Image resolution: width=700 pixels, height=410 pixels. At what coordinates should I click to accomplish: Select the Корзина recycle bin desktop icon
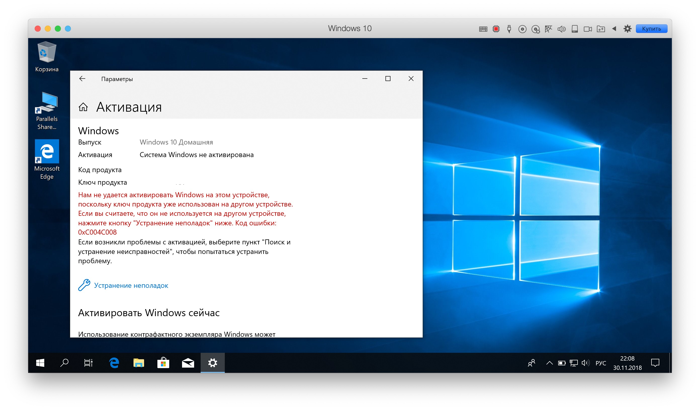47,57
